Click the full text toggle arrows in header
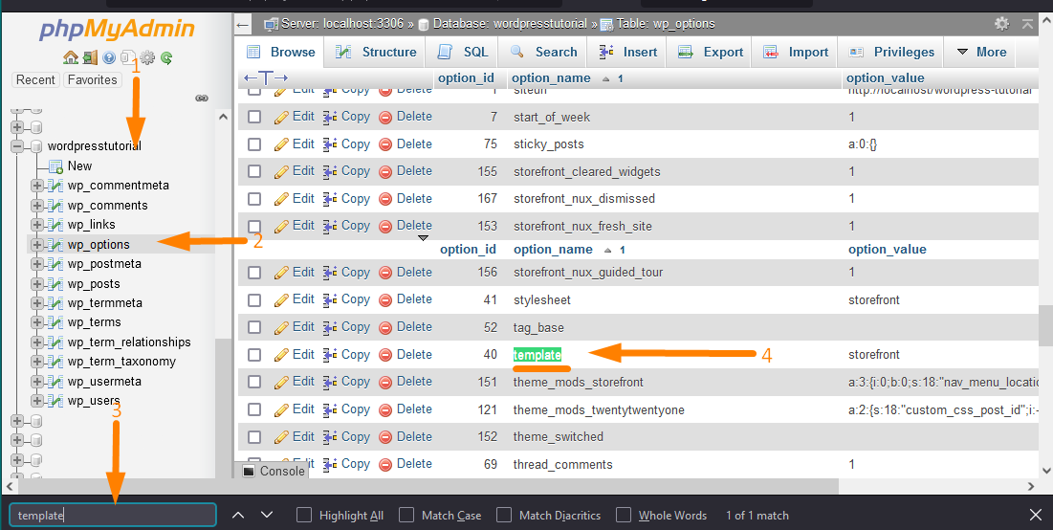Image resolution: width=1053 pixels, height=530 pixels. coord(265,78)
